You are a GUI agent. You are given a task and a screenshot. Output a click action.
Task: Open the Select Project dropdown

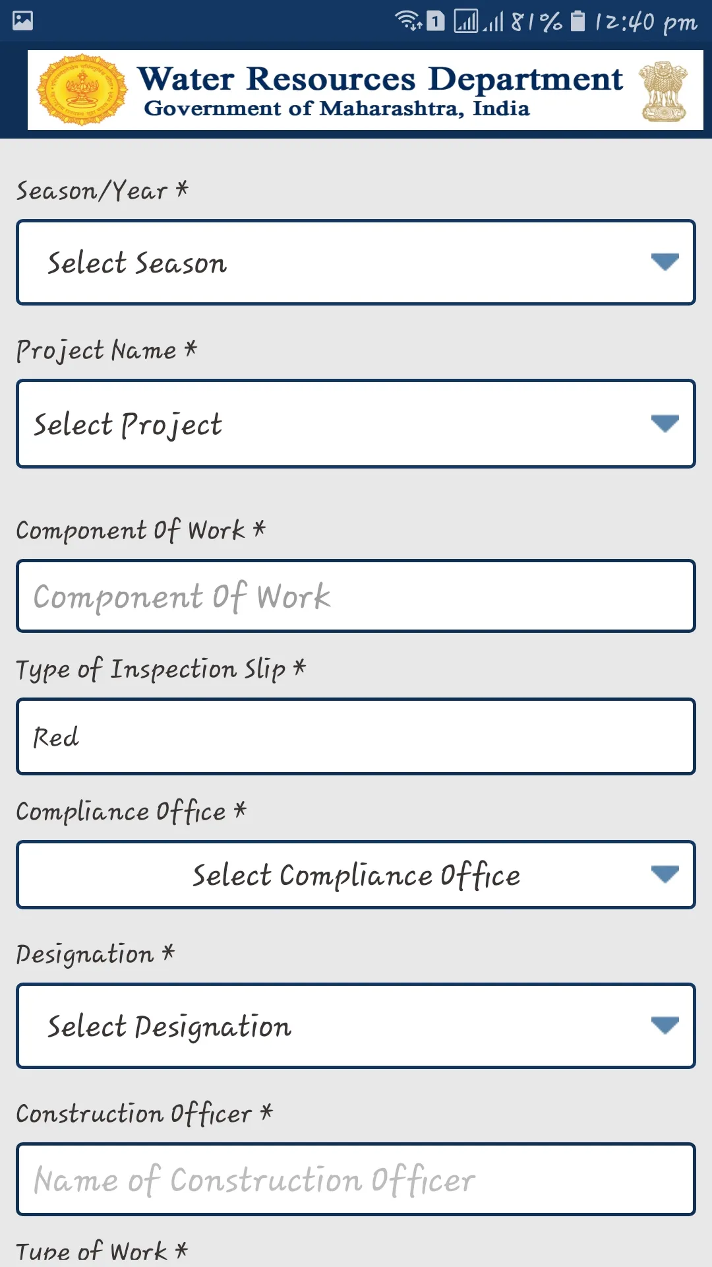356,424
